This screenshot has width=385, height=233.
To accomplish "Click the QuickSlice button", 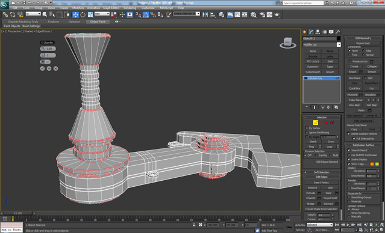I will 354,88.
